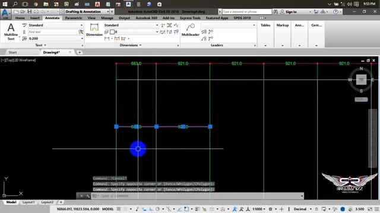This screenshot has width=380, height=213.
Task: Select the Multiline Text tool
Action: [11, 31]
